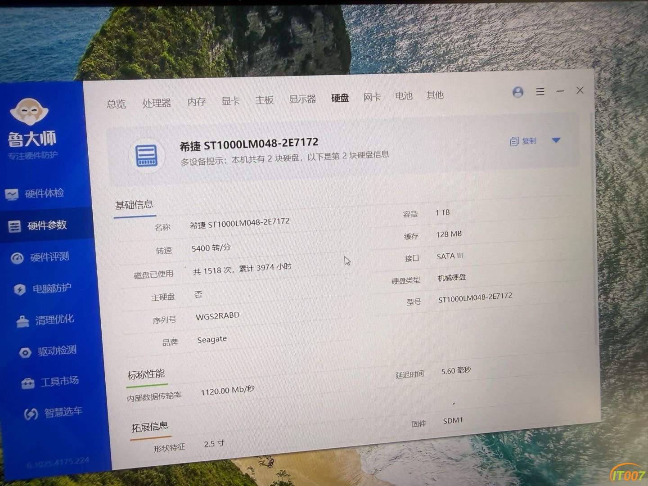Click the latency value 5.60 毫秒
648x486 pixels.
click(456, 371)
